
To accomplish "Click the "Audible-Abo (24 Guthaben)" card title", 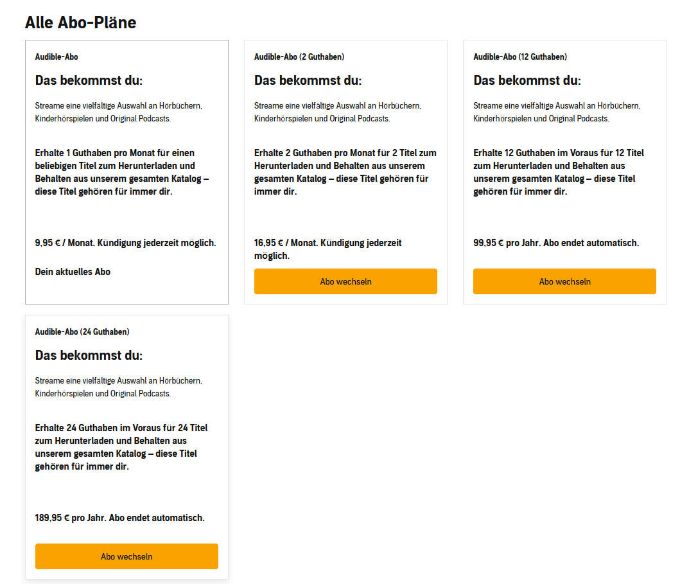I will tap(82, 332).
